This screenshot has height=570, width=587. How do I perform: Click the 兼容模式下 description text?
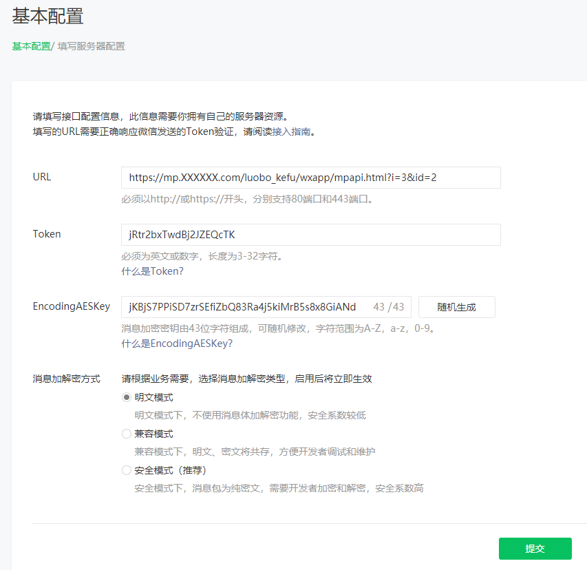[255, 452]
